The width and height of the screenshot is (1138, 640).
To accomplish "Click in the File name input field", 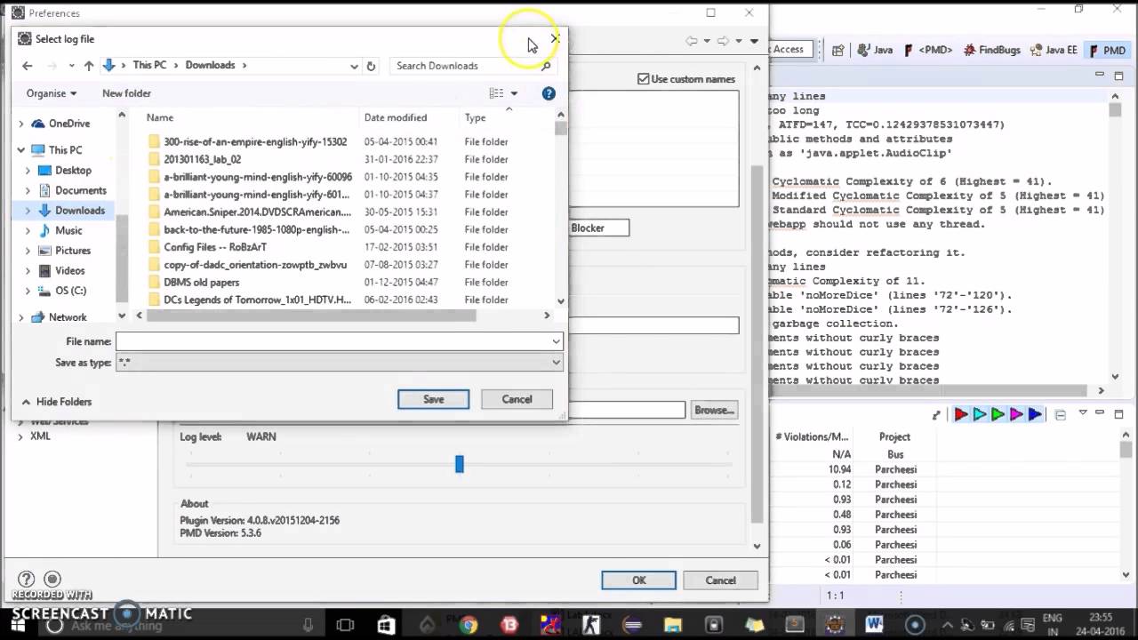I will pyautogui.click(x=333, y=341).
